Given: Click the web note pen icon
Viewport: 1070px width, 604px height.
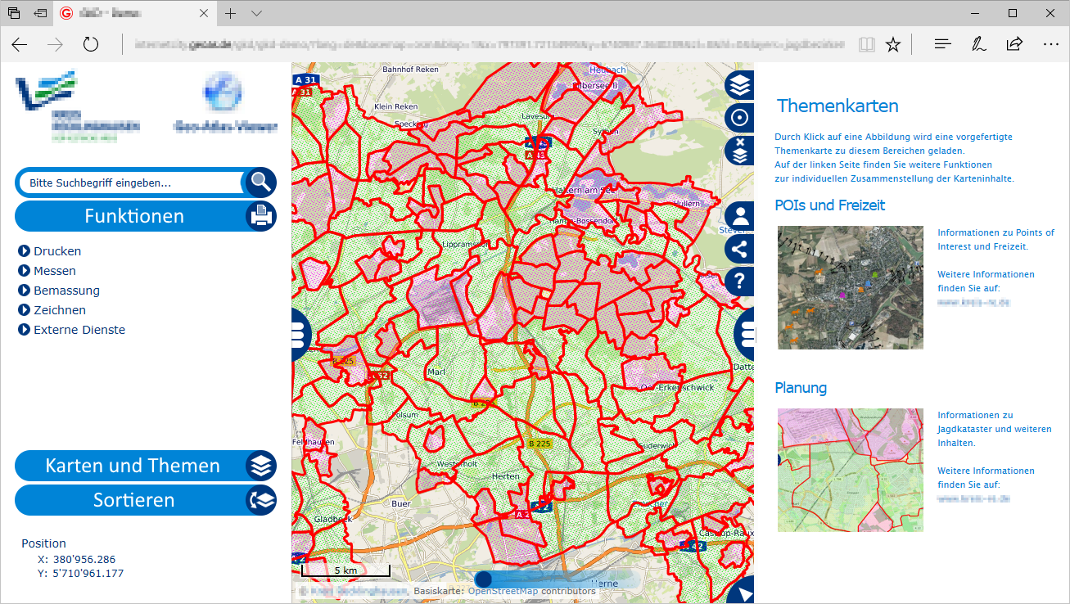Looking at the screenshot, I should pos(978,44).
